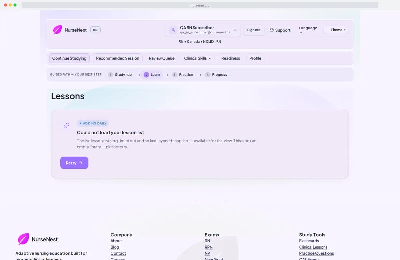Open the Recommended Session tab
The image size is (400, 260).
(x=118, y=58)
